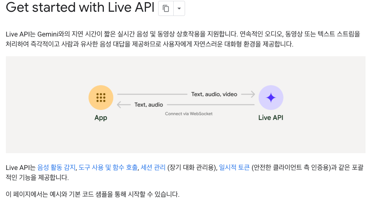Click the 'App' label under the orange circle

pos(101,118)
